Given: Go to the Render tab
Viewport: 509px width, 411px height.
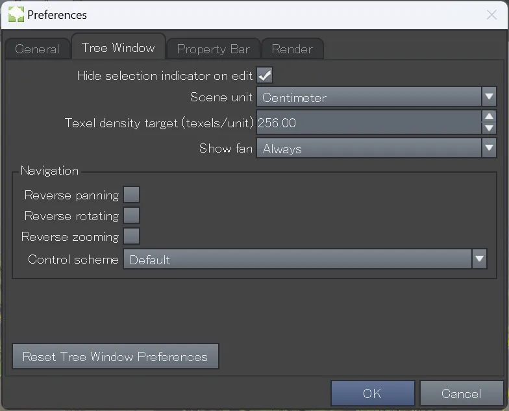Looking at the screenshot, I should click(x=292, y=49).
